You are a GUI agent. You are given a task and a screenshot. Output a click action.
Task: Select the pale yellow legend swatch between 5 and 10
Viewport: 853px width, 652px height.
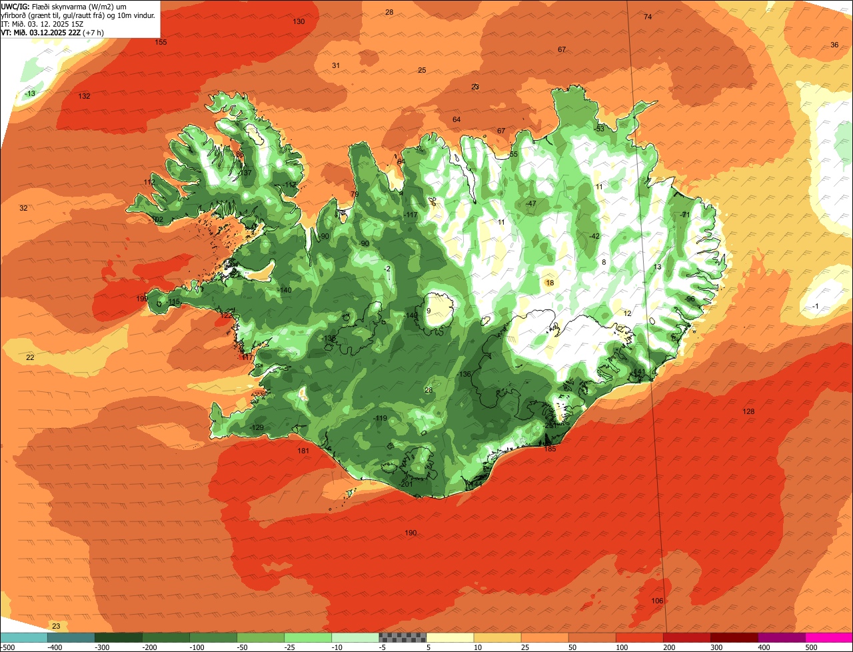(450, 637)
